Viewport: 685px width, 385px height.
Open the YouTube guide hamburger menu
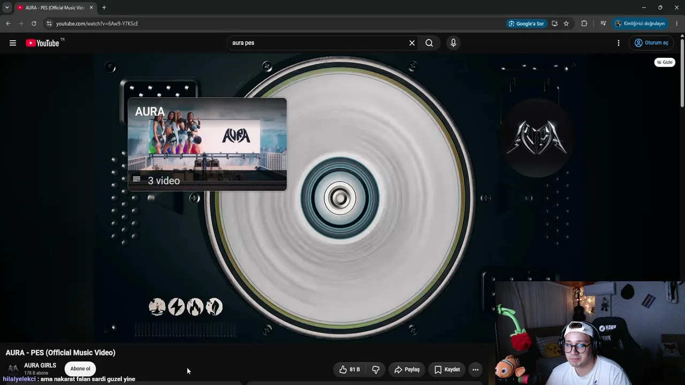pos(13,43)
